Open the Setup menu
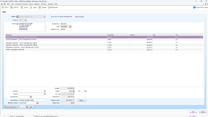Screen dimensions: 208x117 coord(31,4)
